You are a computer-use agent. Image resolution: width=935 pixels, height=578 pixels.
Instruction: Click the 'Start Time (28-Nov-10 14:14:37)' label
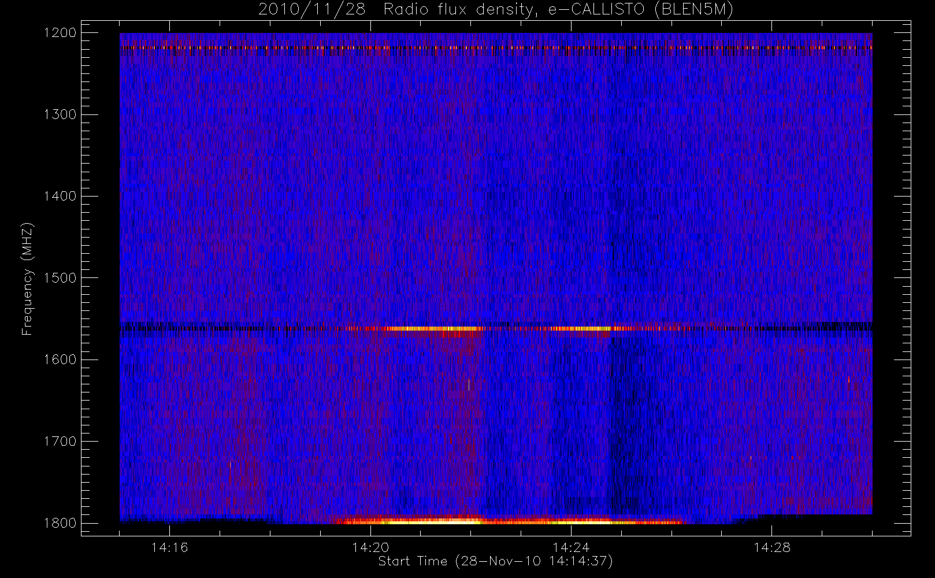click(495, 561)
